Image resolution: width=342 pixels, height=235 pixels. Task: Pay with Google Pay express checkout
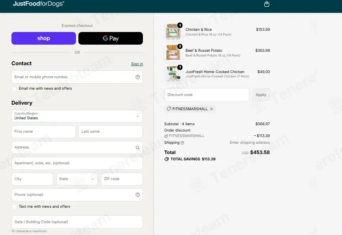coord(110,38)
